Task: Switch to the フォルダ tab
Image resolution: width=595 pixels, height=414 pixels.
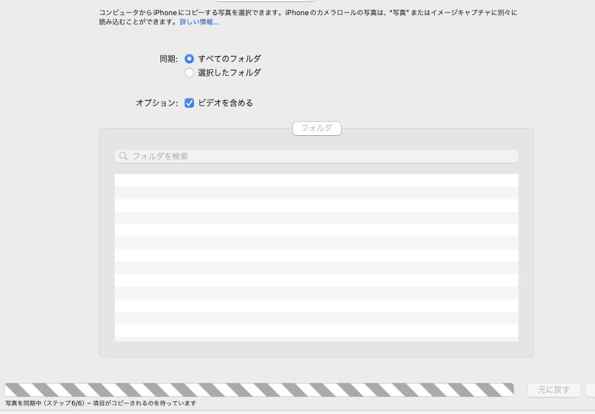Action: (317, 128)
